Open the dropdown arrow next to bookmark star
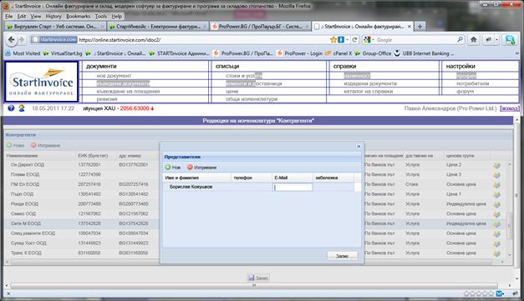 pyautogui.click(x=347, y=40)
